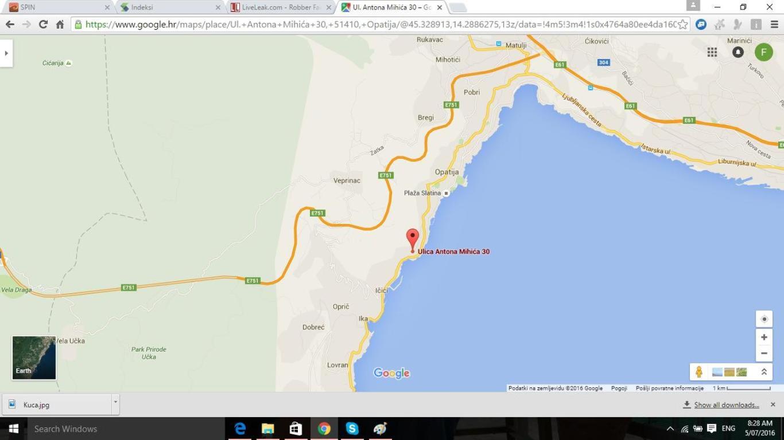This screenshot has height=440, width=784.
Task: Open the Google notifications bell
Action: tap(738, 52)
